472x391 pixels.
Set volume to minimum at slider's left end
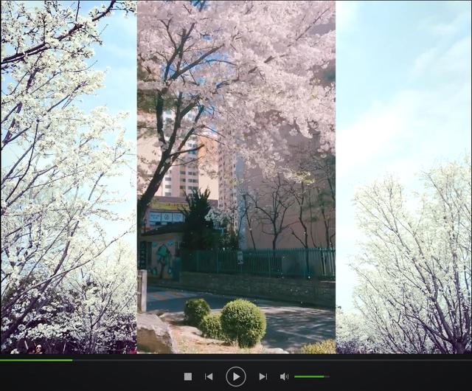pos(295,376)
